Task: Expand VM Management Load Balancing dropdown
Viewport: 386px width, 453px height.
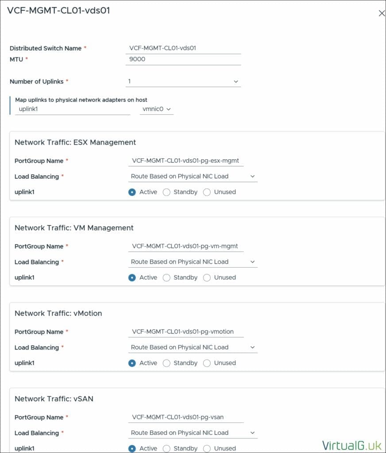Action: pyautogui.click(x=193, y=262)
